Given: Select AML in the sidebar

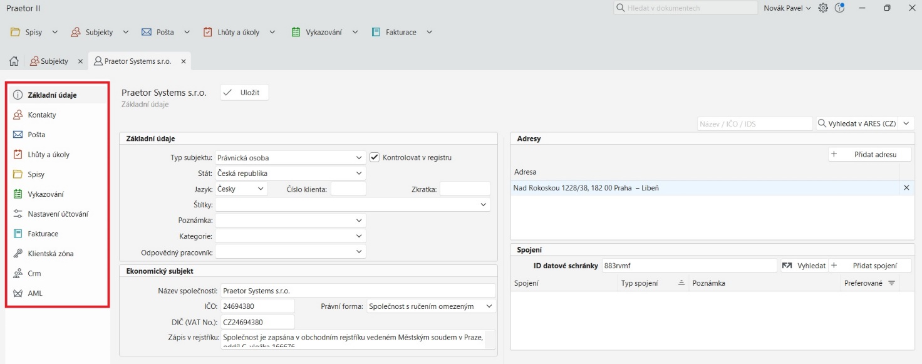Looking at the screenshot, I should coord(35,293).
